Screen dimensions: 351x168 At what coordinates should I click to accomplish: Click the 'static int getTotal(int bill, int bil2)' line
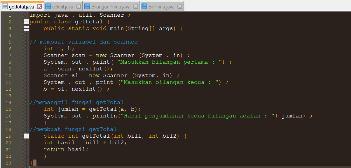point(115,136)
